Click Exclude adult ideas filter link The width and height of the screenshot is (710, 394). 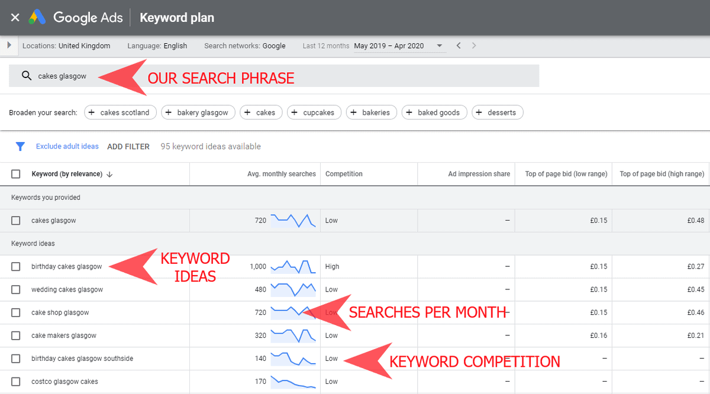tap(67, 146)
